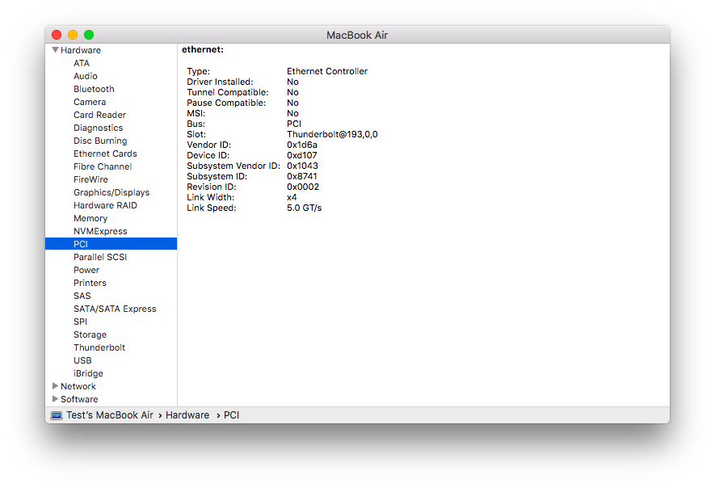The image size is (715, 488).
Task: Click the Software category label
Action: pos(79,399)
